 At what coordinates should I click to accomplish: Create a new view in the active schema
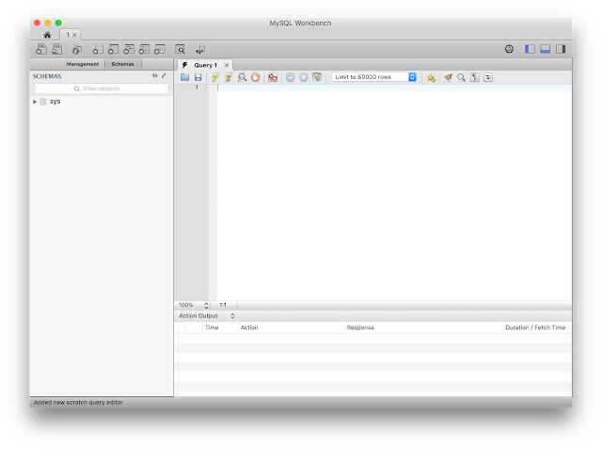click(x=129, y=49)
